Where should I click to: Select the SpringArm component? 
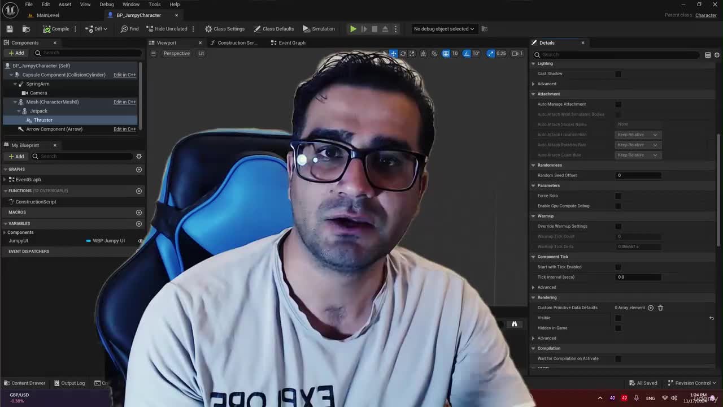[x=37, y=84]
